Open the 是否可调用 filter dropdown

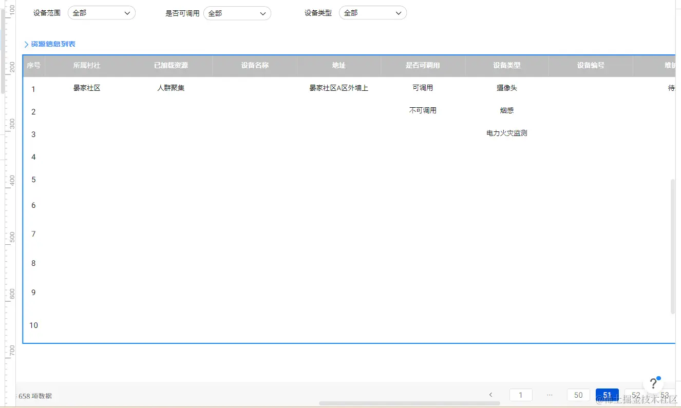237,13
